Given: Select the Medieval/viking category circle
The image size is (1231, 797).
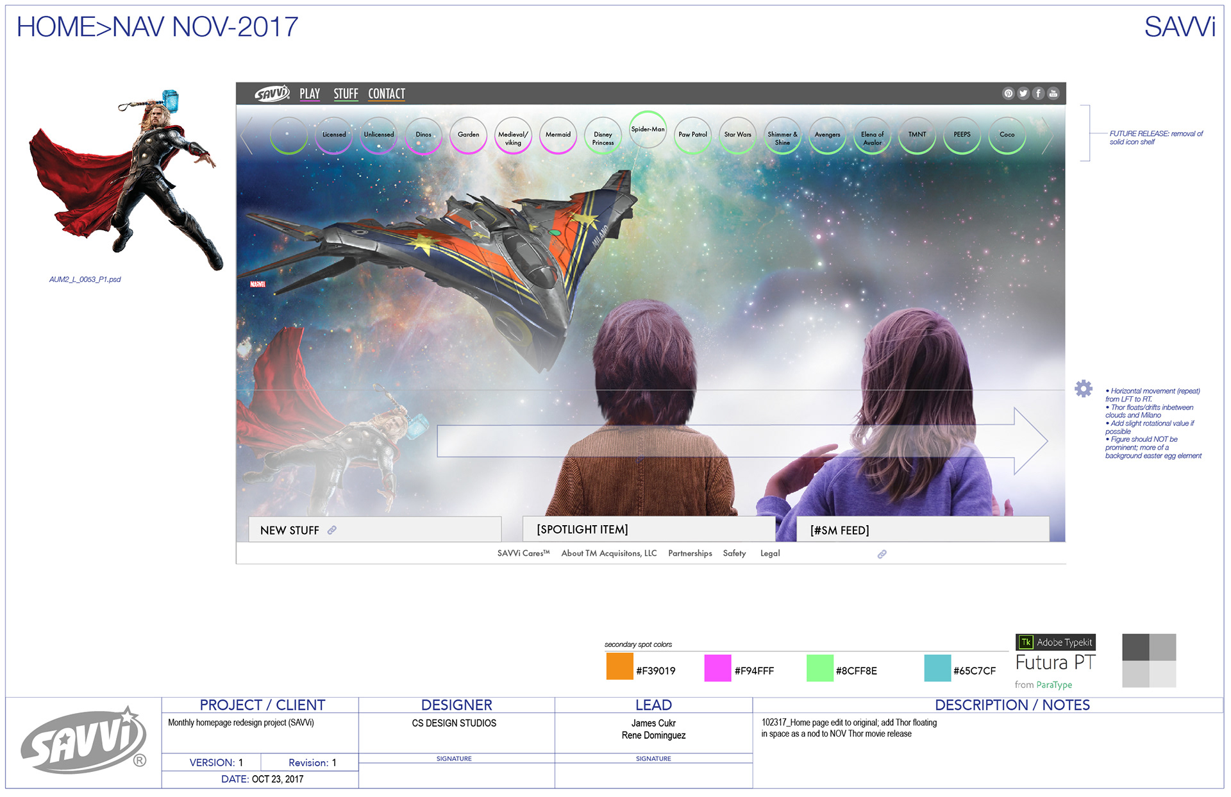Looking at the screenshot, I should [x=514, y=135].
